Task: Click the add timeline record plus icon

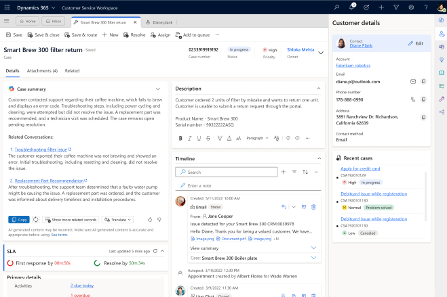Action: [x=284, y=172]
